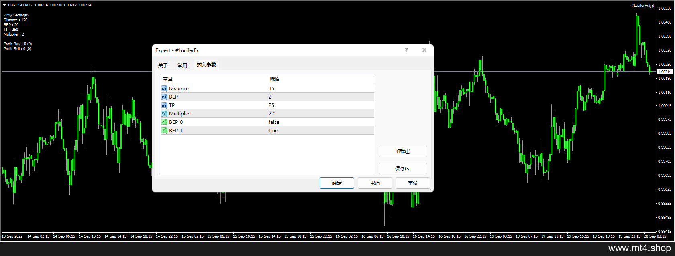Select the TP variable name

pos(172,105)
